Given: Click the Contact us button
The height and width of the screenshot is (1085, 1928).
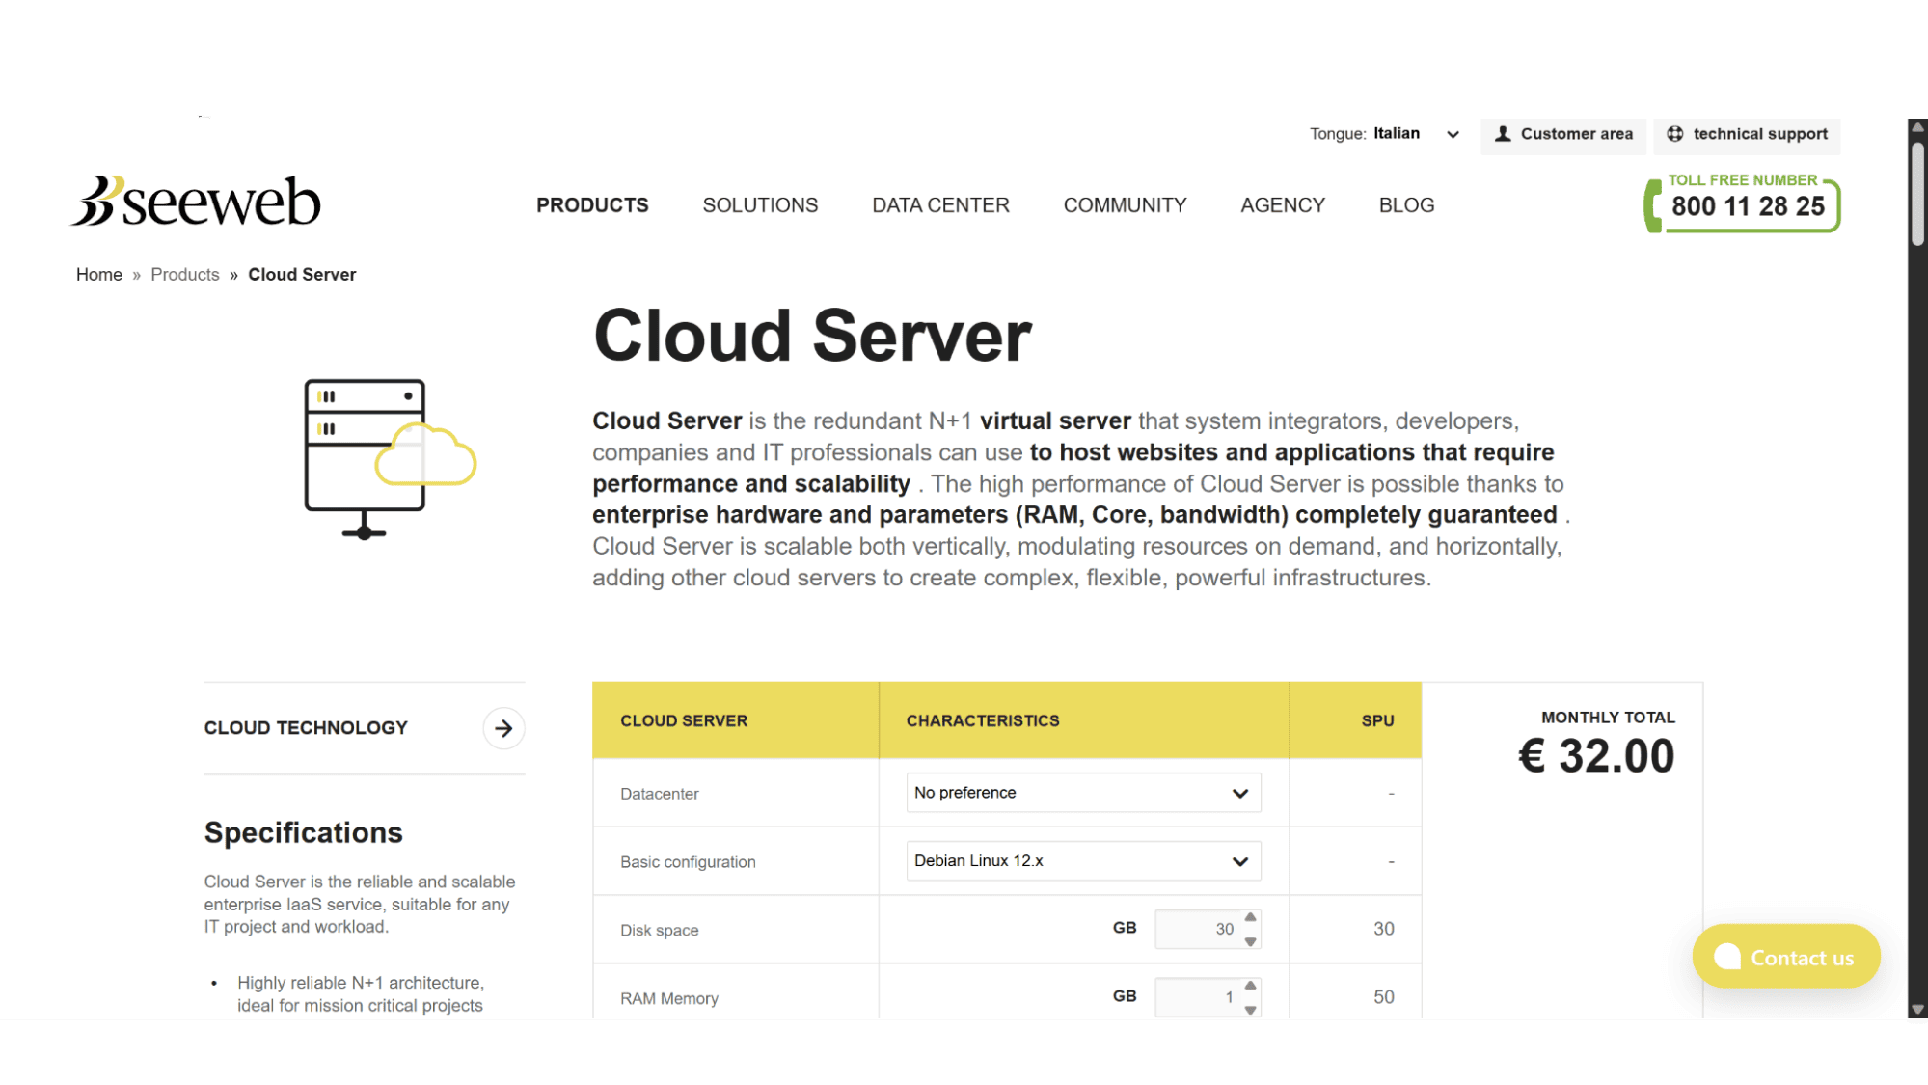Looking at the screenshot, I should [1786, 957].
